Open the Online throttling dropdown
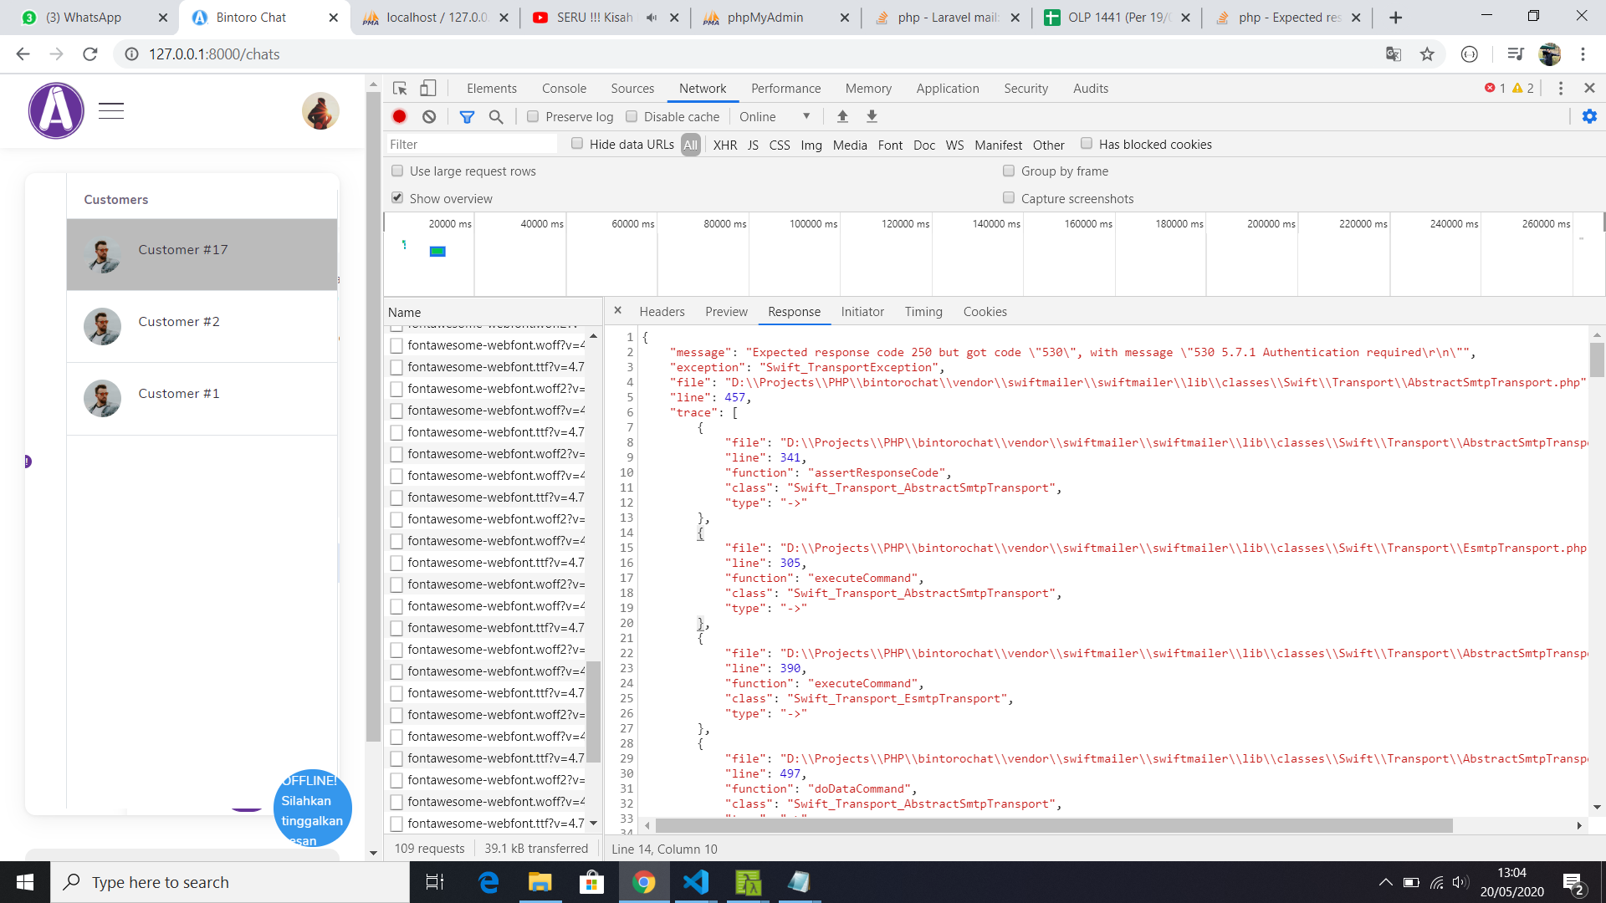 point(775,117)
